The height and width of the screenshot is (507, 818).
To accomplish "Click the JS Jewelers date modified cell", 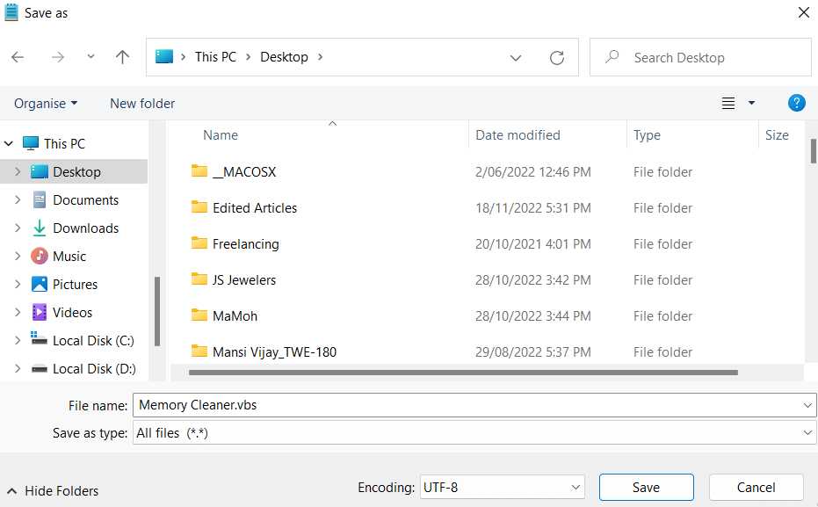I will pos(532,280).
